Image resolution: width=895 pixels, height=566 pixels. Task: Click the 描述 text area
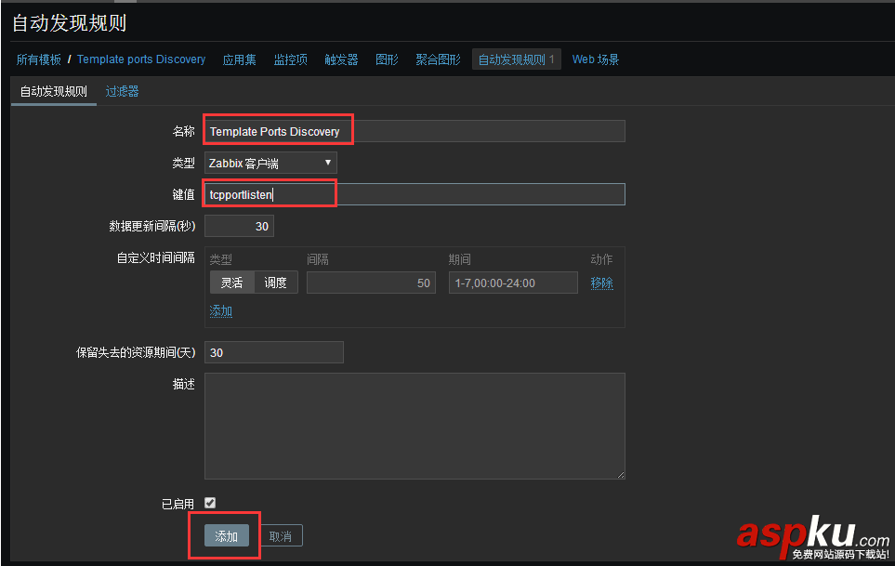coord(414,426)
